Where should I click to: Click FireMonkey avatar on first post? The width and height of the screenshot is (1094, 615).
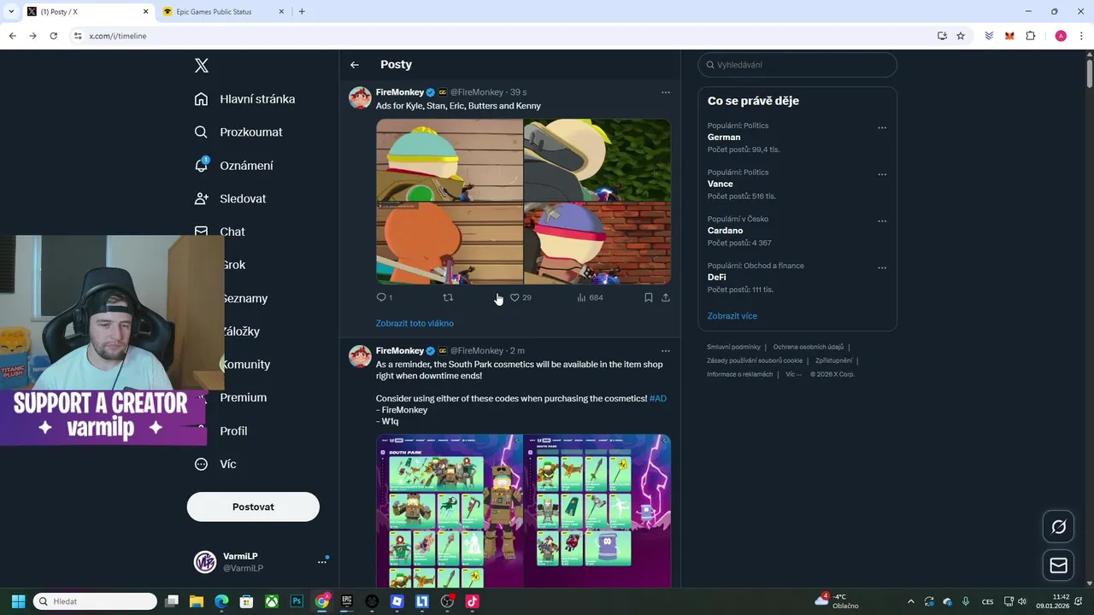click(x=360, y=97)
